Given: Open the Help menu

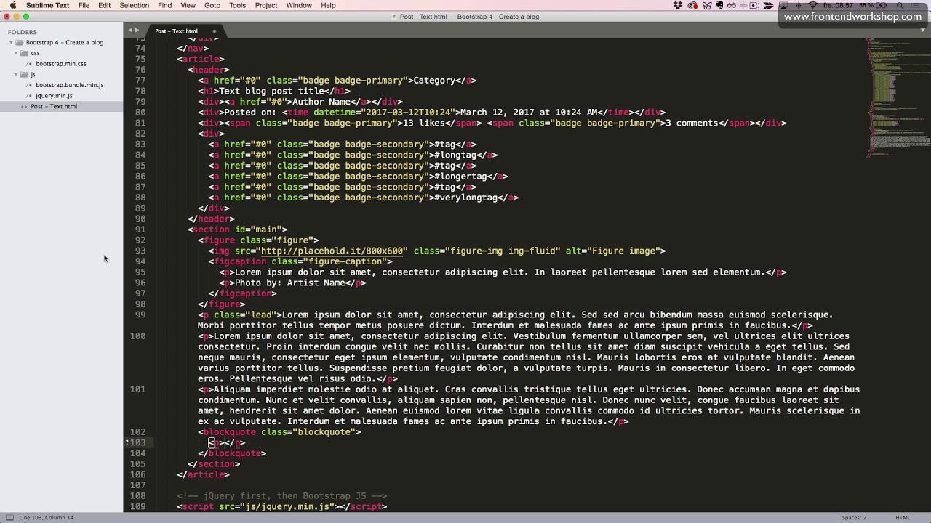Looking at the screenshot, I should [x=329, y=5].
